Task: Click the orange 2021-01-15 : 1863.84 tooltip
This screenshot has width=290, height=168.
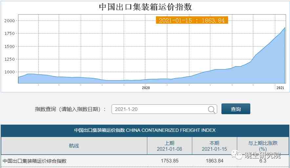Action: tap(192, 20)
